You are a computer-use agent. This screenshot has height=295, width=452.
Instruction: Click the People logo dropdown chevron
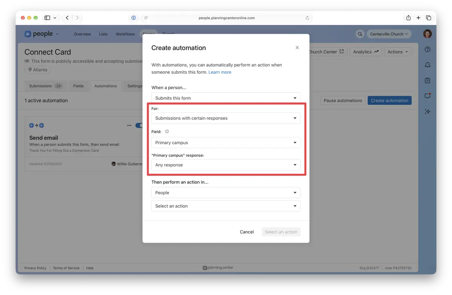[x=57, y=34]
